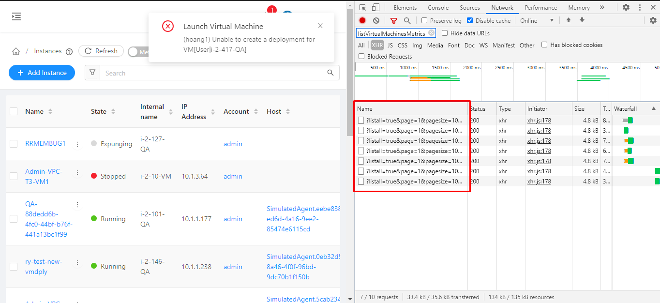Sort instances by Name column
The height and width of the screenshot is (303, 660).
[39, 111]
